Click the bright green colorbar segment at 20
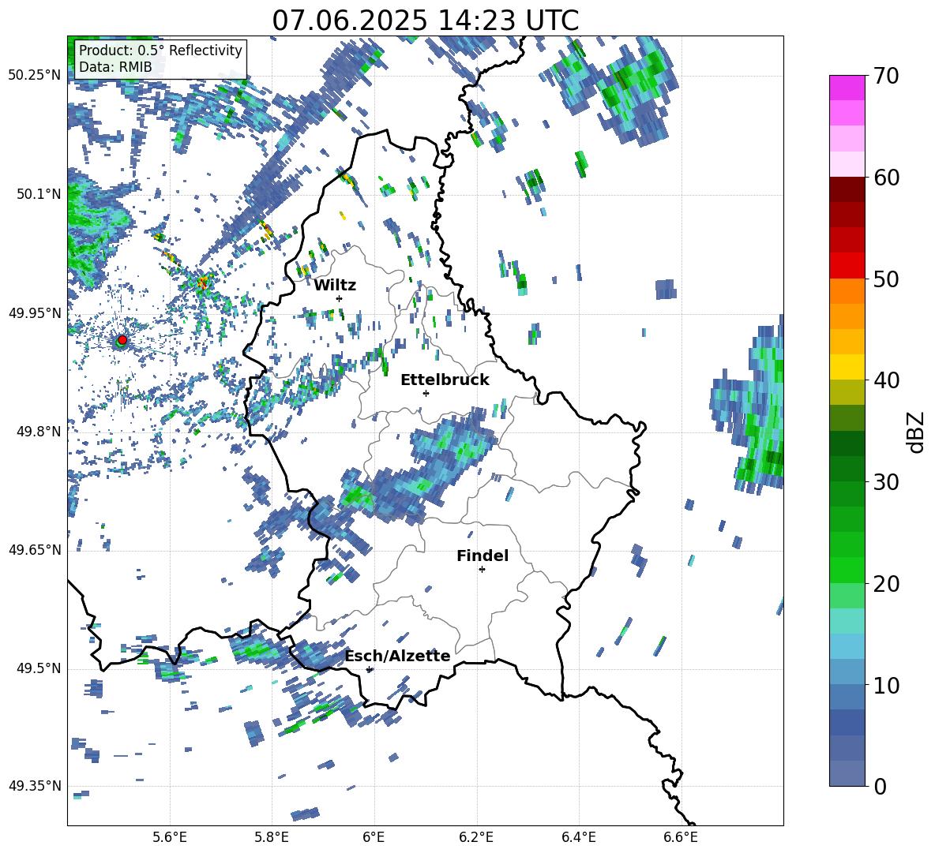Viewport: 935px width, 853px height. point(847,570)
